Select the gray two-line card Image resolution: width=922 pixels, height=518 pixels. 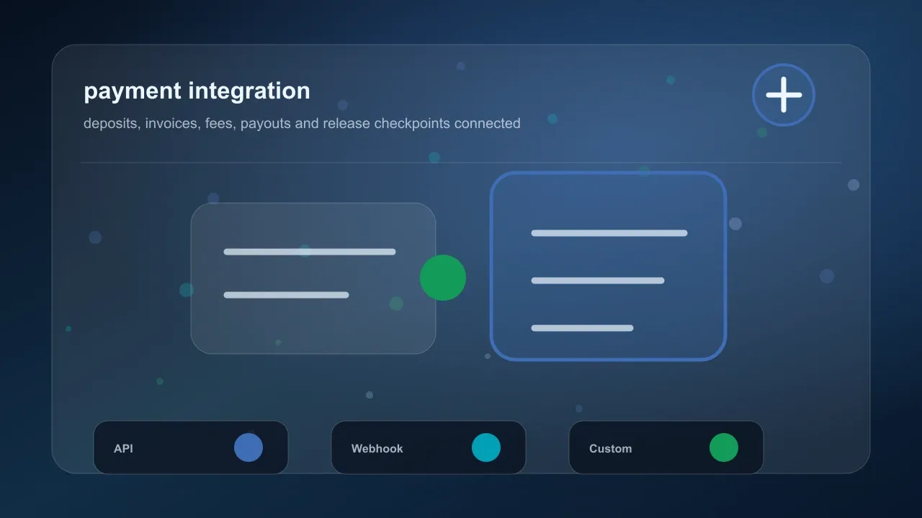pos(313,278)
